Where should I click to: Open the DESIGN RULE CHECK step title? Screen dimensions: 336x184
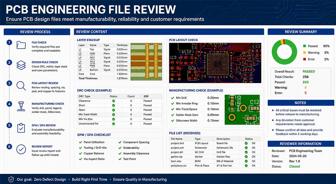click(45, 62)
